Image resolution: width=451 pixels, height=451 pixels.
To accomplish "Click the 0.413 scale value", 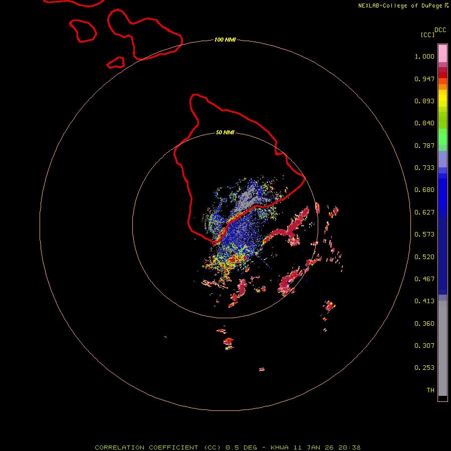I will 424,301.
